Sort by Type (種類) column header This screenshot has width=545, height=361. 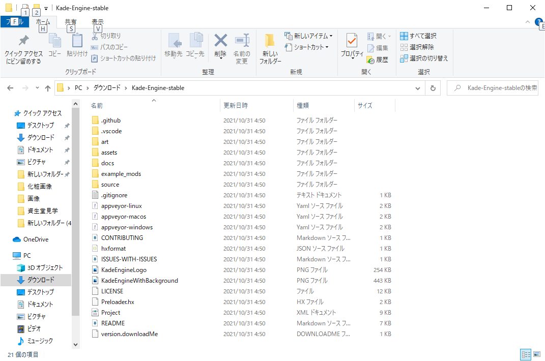tap(303, 106)
